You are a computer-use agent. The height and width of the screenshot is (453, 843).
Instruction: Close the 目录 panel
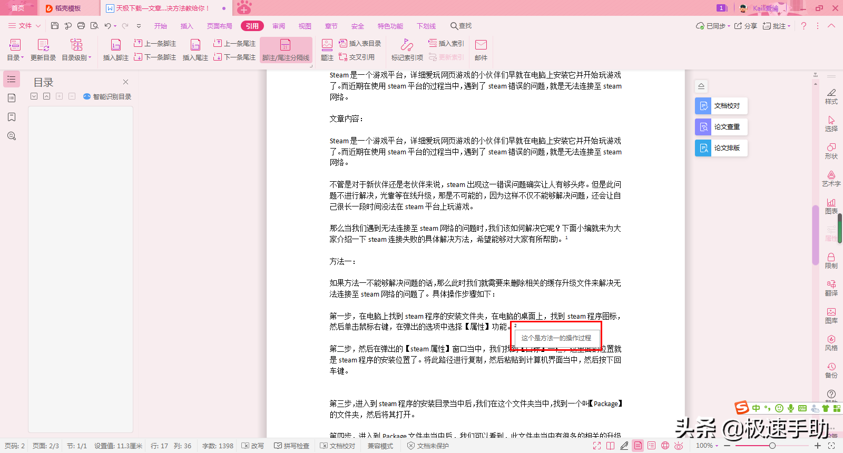pyautogui.click(x=125, y=82)
